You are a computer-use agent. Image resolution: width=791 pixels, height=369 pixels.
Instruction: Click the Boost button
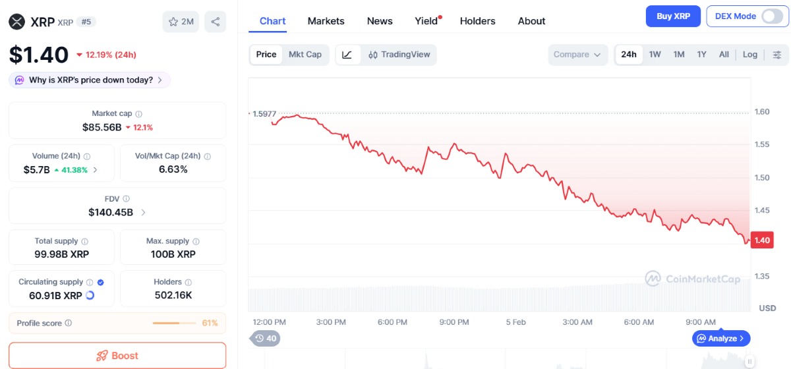[x=117, y=355]
